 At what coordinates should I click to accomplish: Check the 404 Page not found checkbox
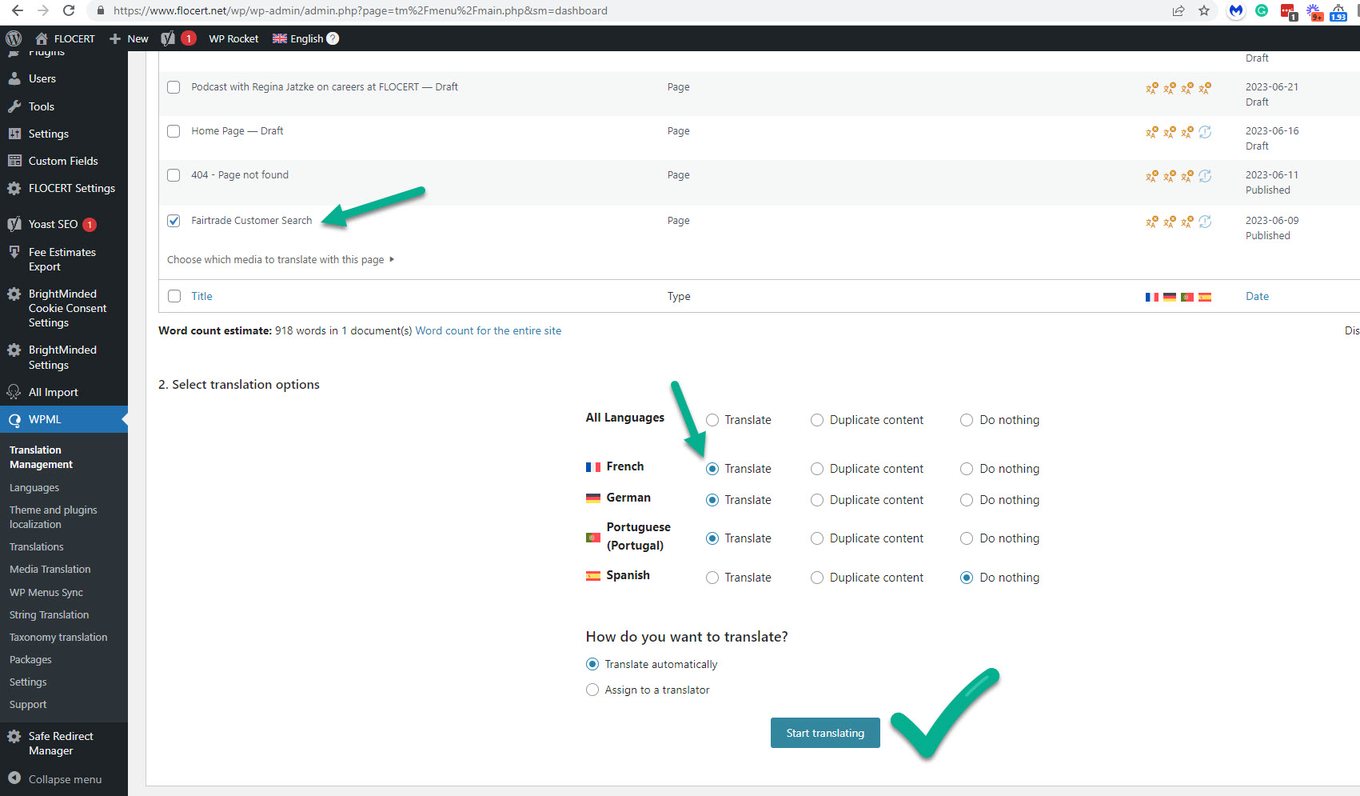(173, 175)
